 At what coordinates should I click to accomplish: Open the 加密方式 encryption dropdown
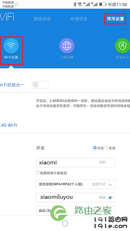tap(76, 184)
